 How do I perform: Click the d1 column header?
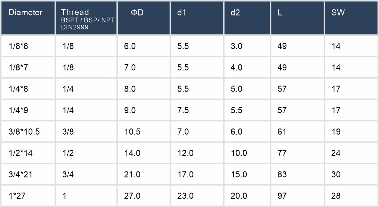coord(181,13)
